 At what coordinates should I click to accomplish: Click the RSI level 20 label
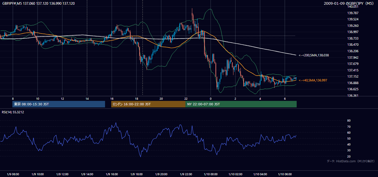point(349,156)
